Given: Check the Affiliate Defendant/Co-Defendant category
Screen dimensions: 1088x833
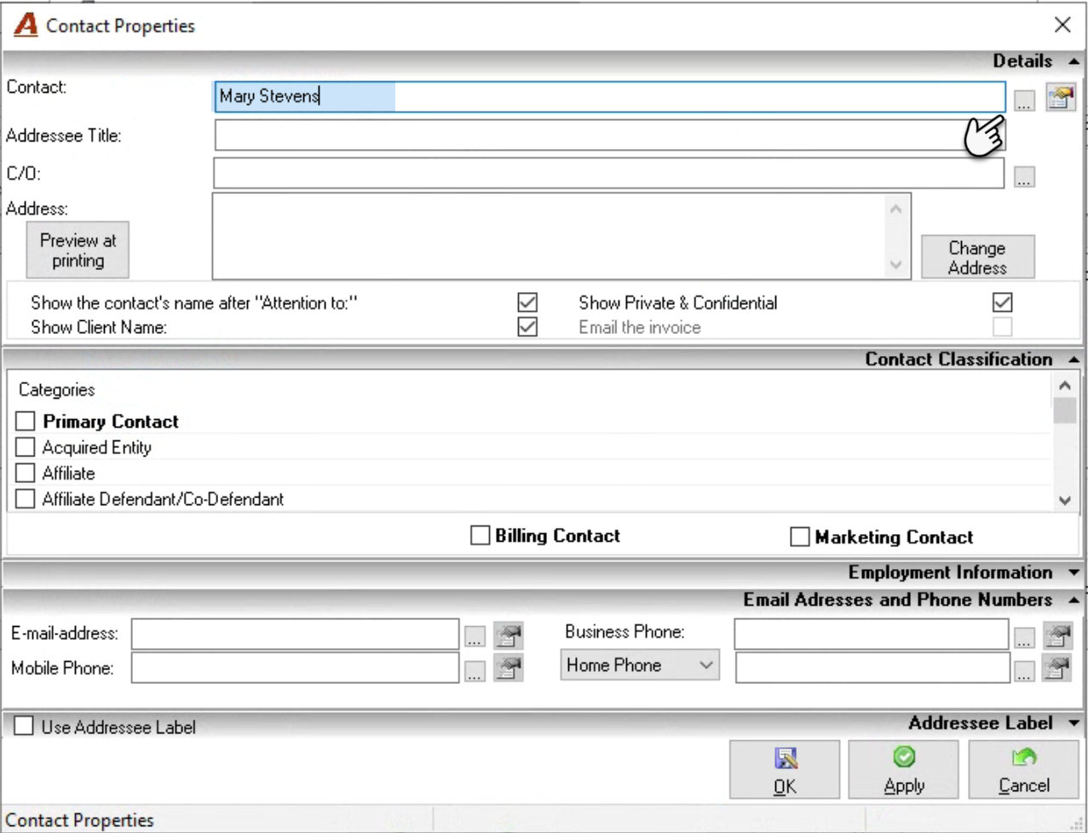Looking at the screenshot, I should [x=26, y=498].
